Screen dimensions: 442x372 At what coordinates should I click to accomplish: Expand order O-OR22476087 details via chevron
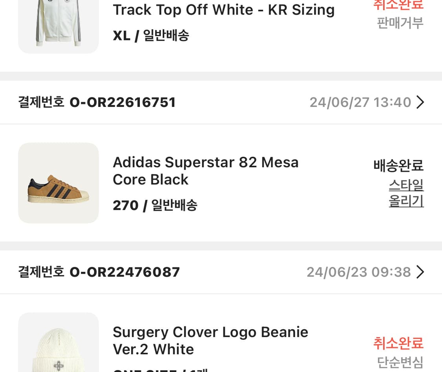tap(420, 272)
